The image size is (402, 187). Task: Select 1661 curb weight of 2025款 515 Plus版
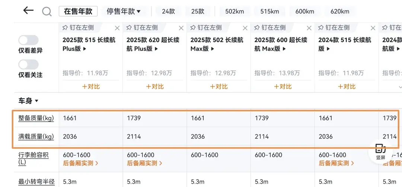(x=70, y=118)
